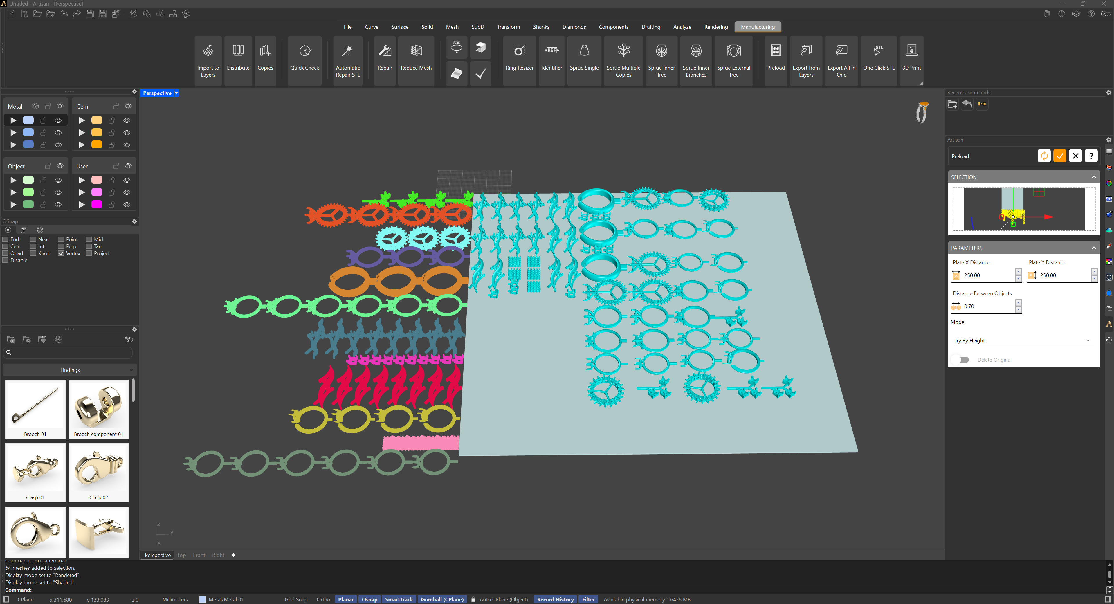Open Sprue Multiple Copies tool
Image resolution: width=1114 pixels, height=604 pixels.
(x=623, y=61)
